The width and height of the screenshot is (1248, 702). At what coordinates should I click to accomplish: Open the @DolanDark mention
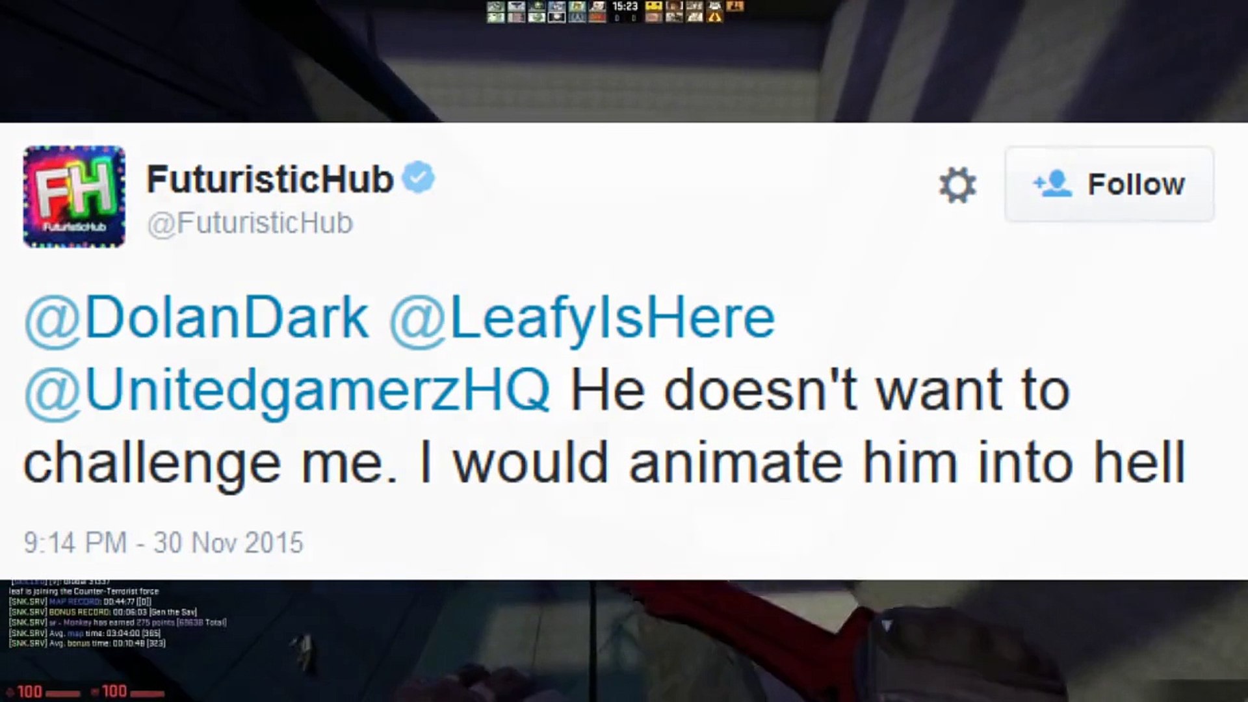pyautogui.click(x=196, y=318)
